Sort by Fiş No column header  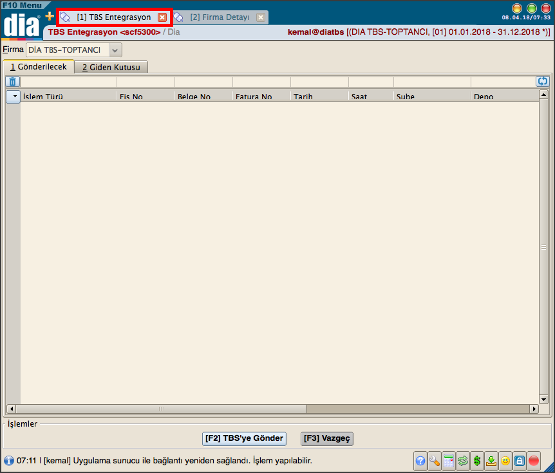[146, 97]
